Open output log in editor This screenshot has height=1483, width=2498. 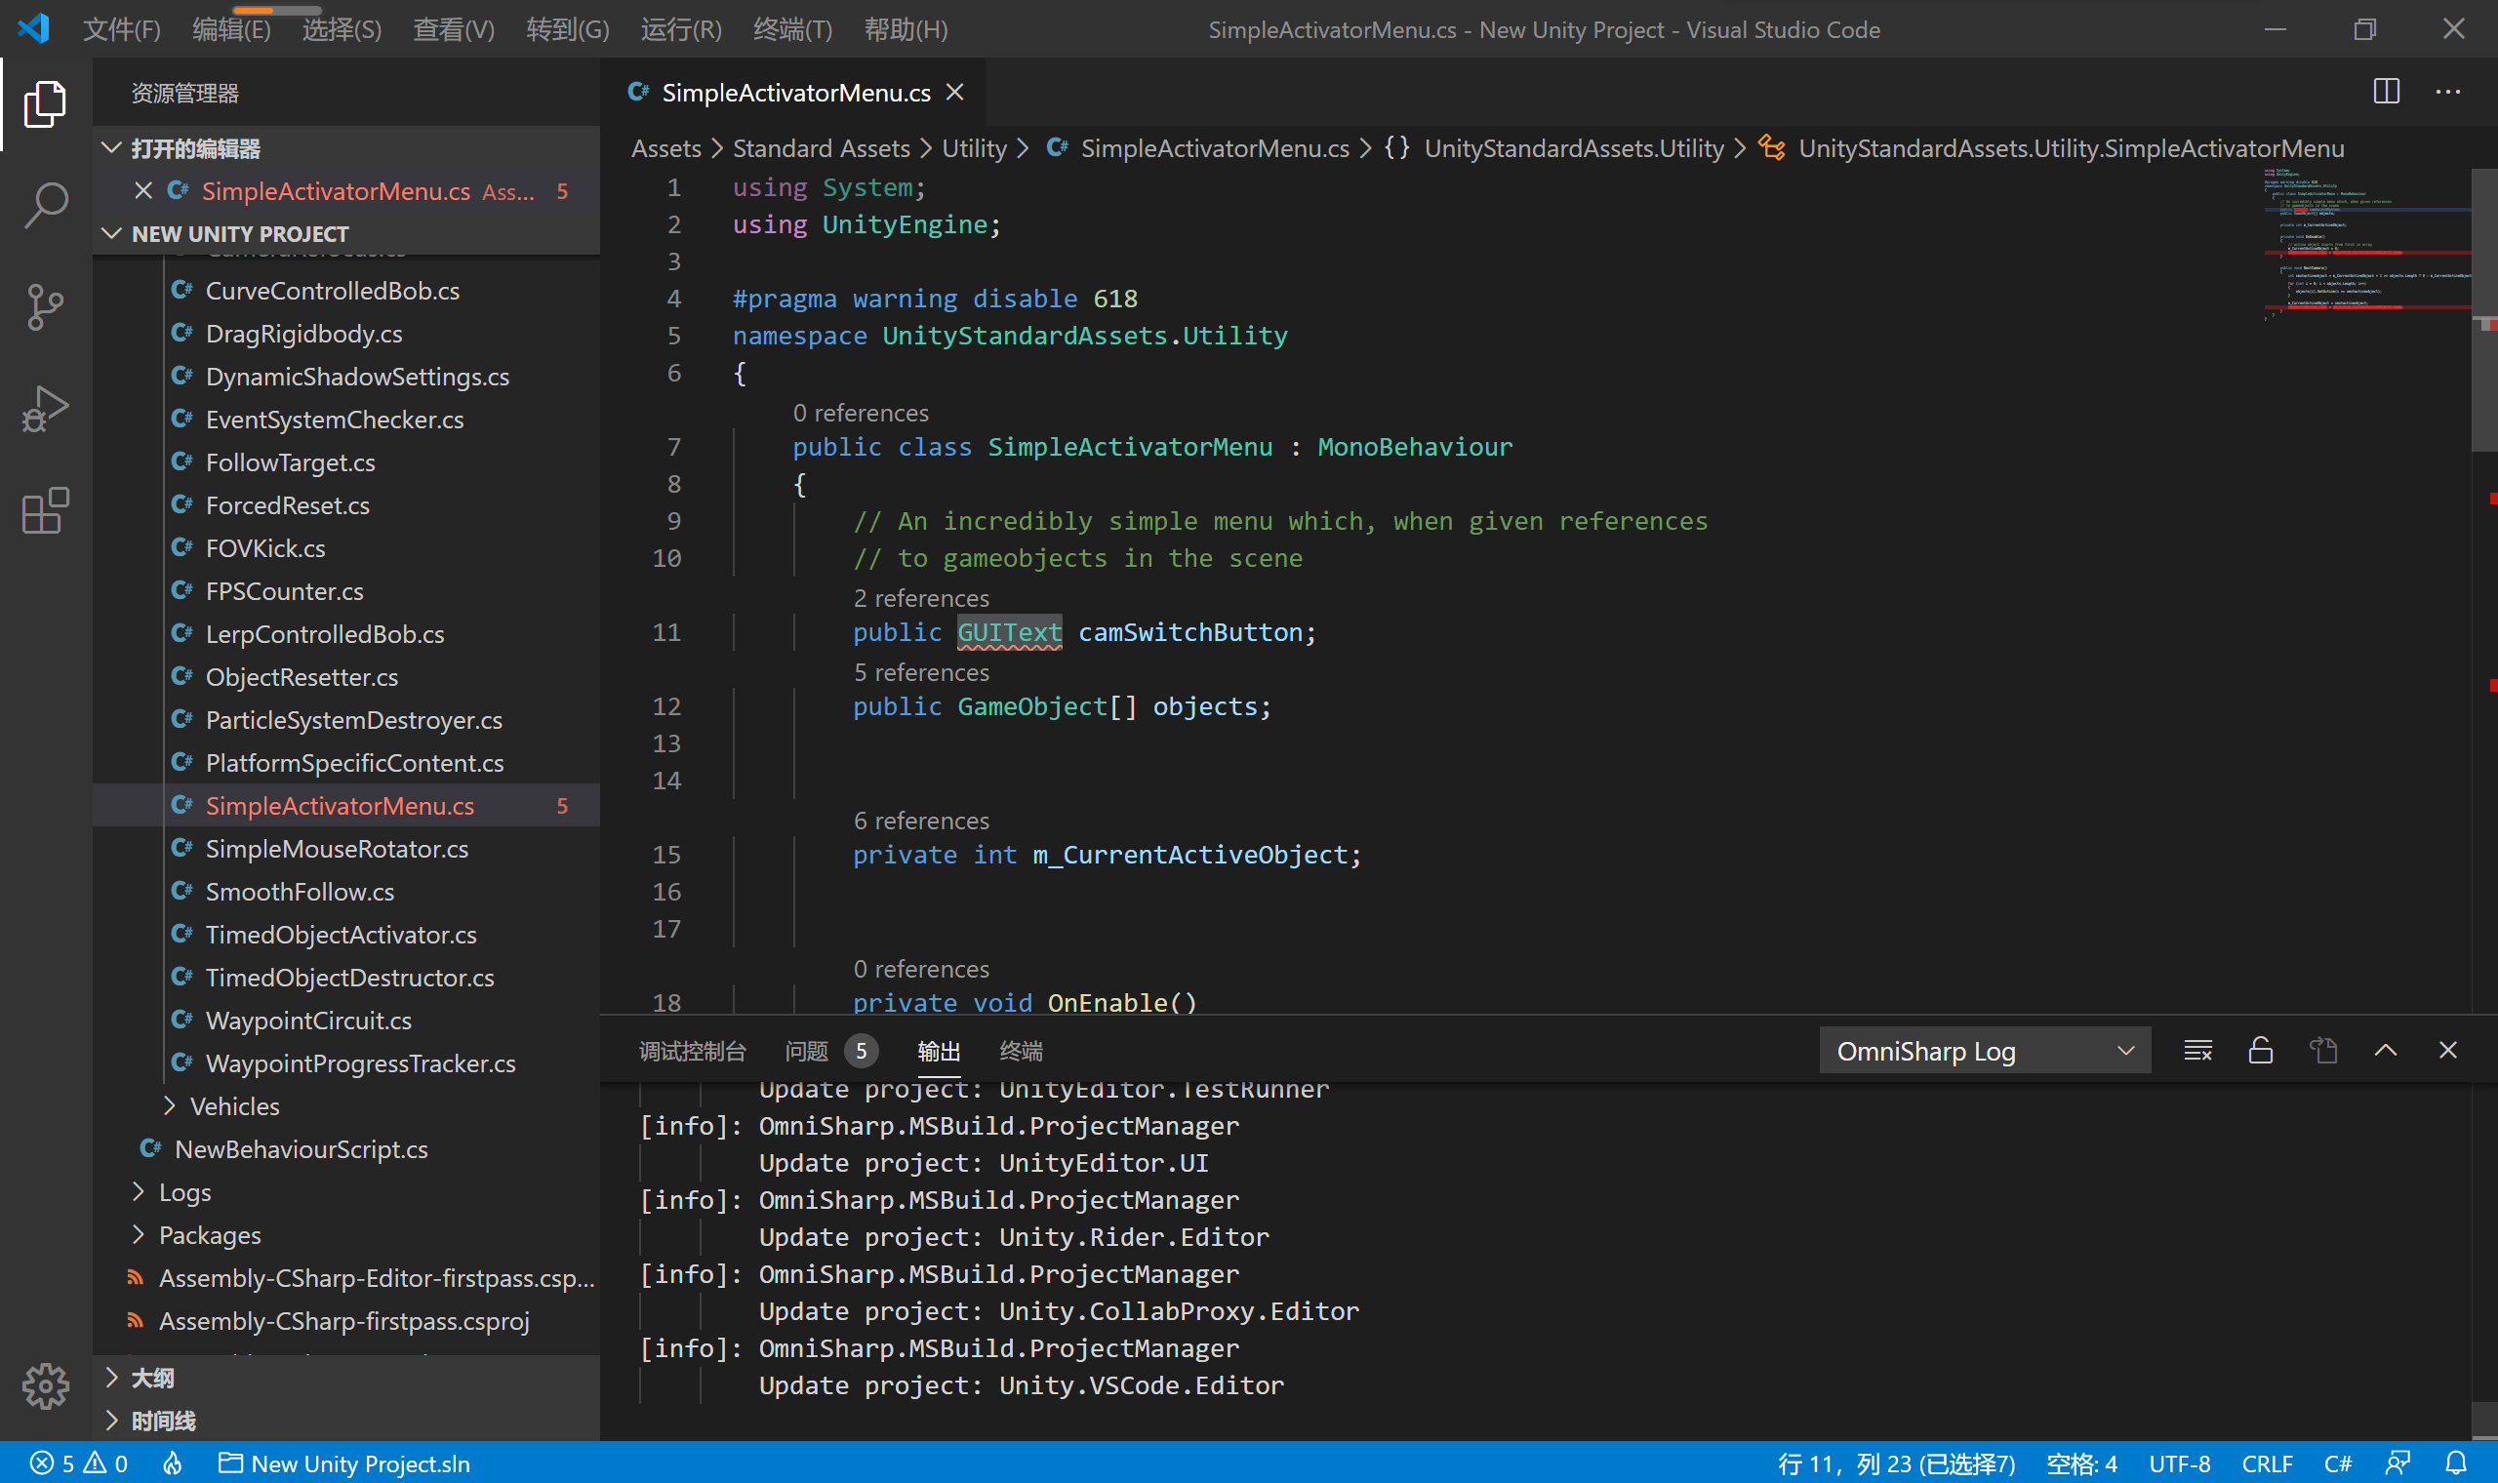tap(2323, 1050)
